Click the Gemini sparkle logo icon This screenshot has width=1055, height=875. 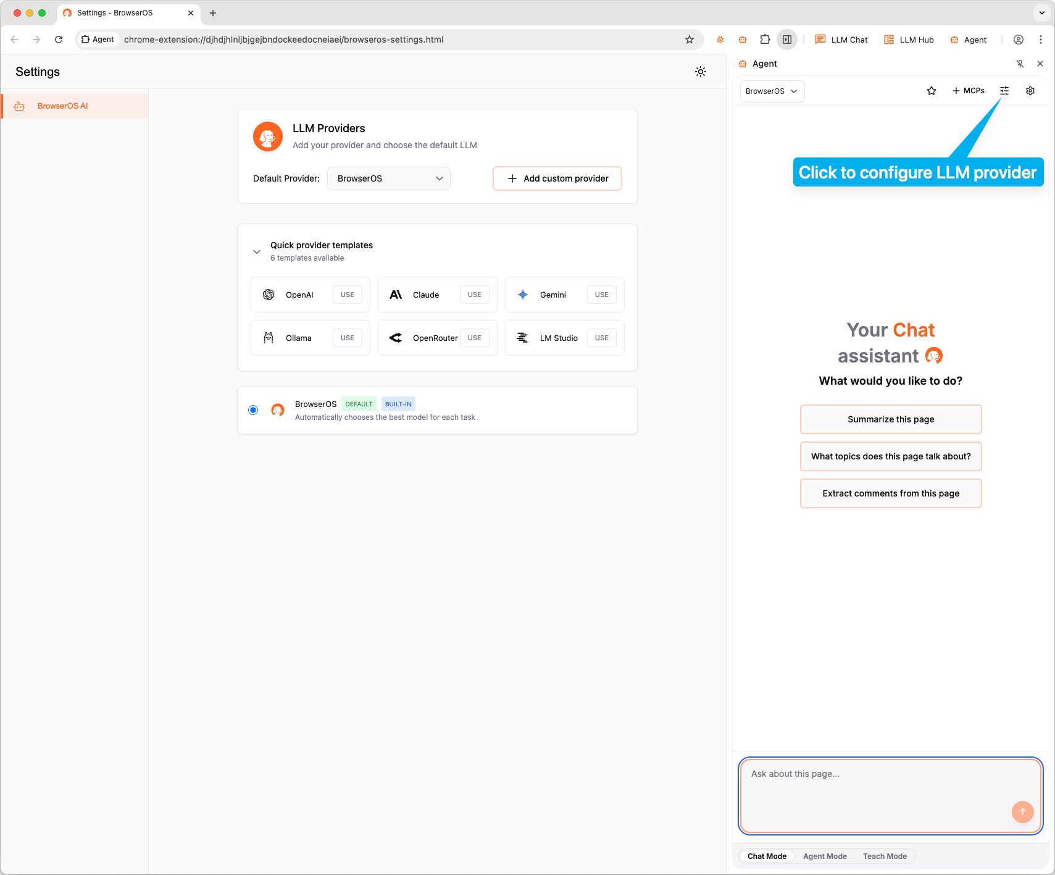coord(523,295)
